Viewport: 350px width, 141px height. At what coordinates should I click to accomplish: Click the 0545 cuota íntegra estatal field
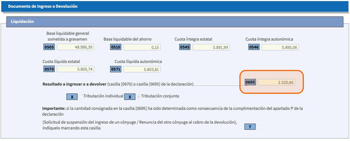point(211,47)
